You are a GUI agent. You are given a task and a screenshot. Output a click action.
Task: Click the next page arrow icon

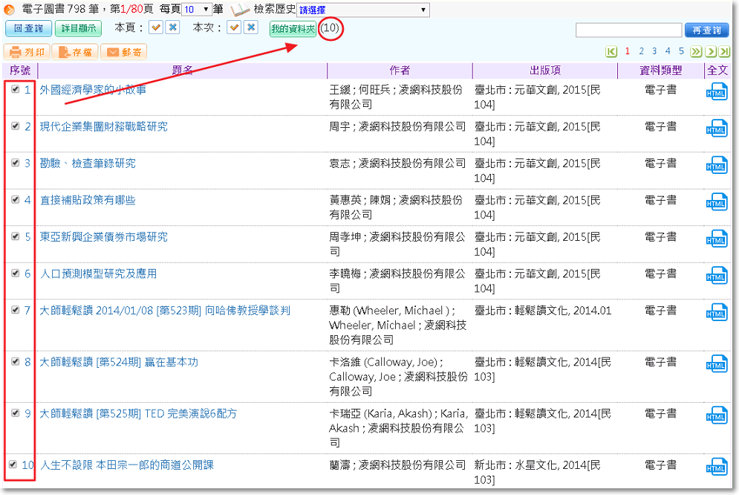[x=711, y=52]
